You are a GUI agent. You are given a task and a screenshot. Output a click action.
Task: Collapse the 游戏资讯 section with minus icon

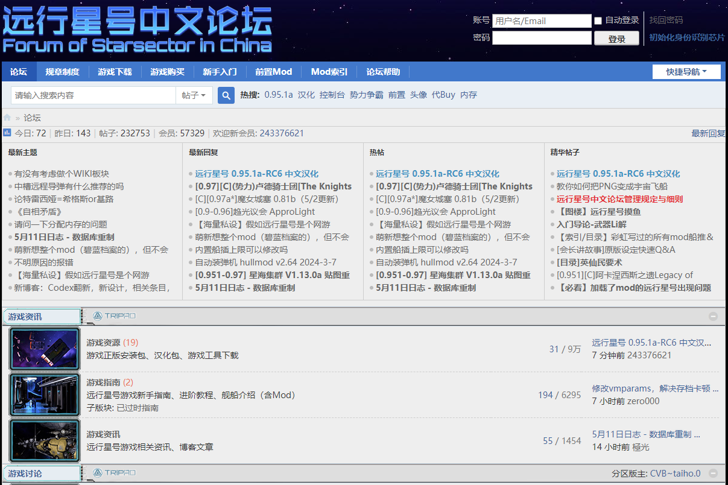tap(714, 316)
